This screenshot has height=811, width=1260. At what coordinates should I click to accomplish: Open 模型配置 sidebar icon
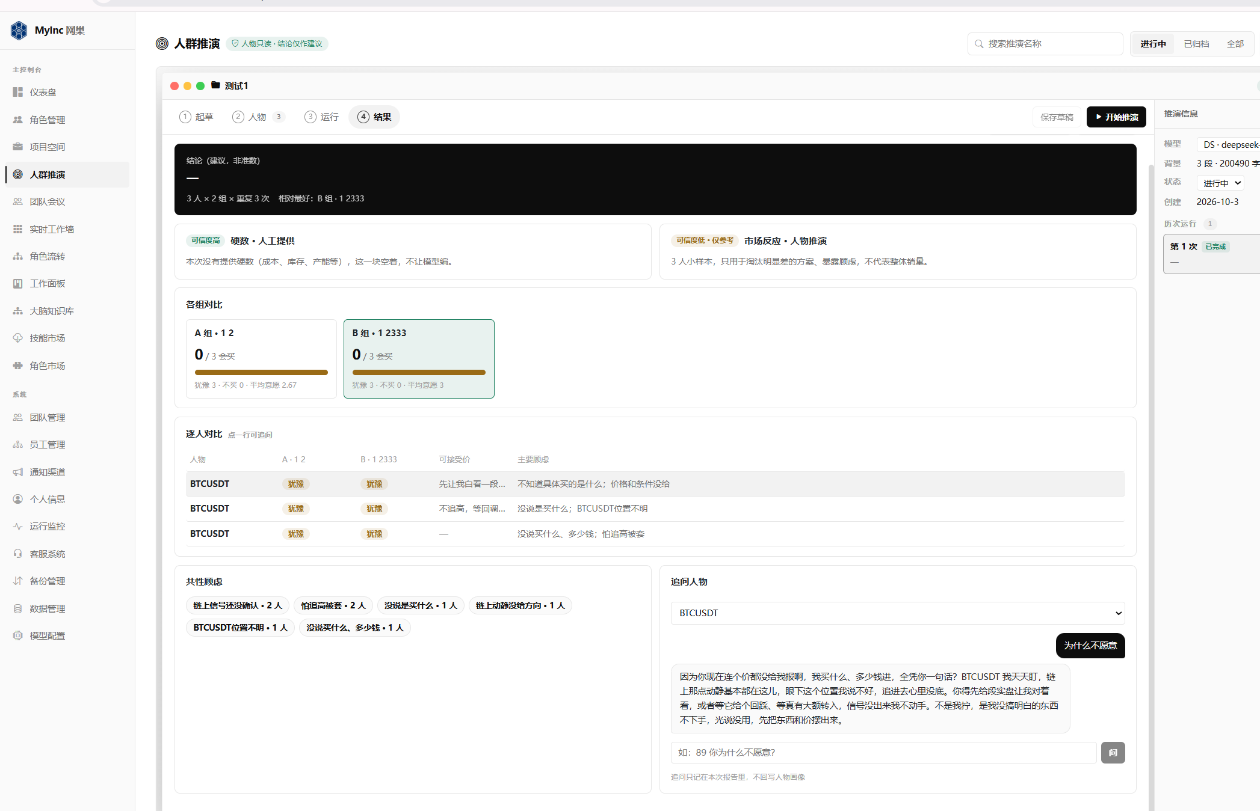click(18, 635)
